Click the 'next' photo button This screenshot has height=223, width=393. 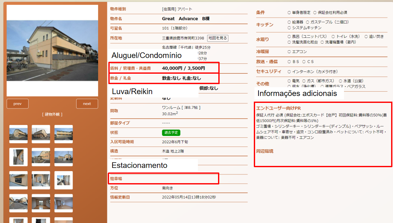tap(87, 104)
